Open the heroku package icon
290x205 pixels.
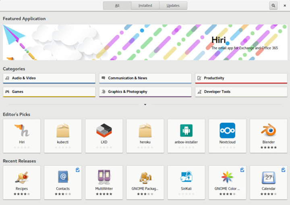click(x=145, y=130)
